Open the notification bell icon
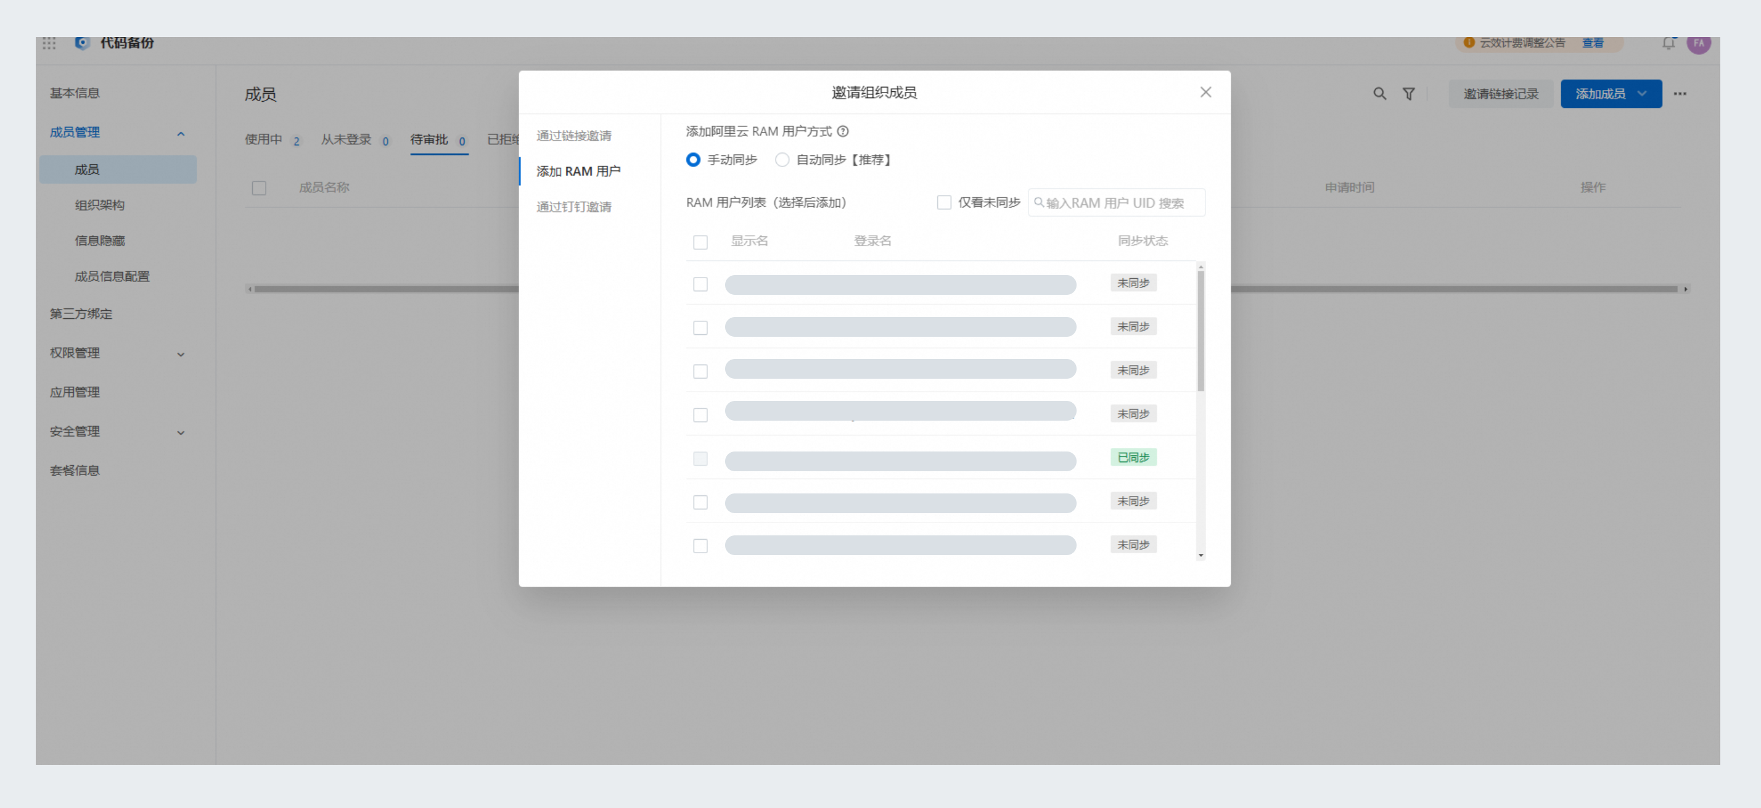The width and height of the screenshot is (1761, 808). pyautogui.click(x=1669, y=43)
